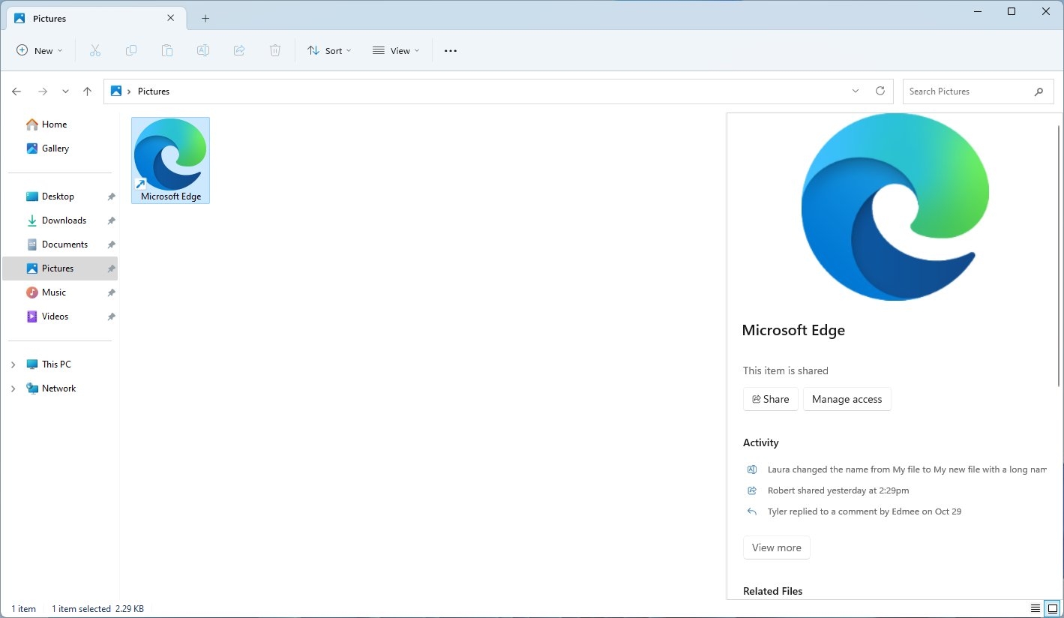Click the Paste clipboard icon
1064x618 pixels.
point(167,50)
